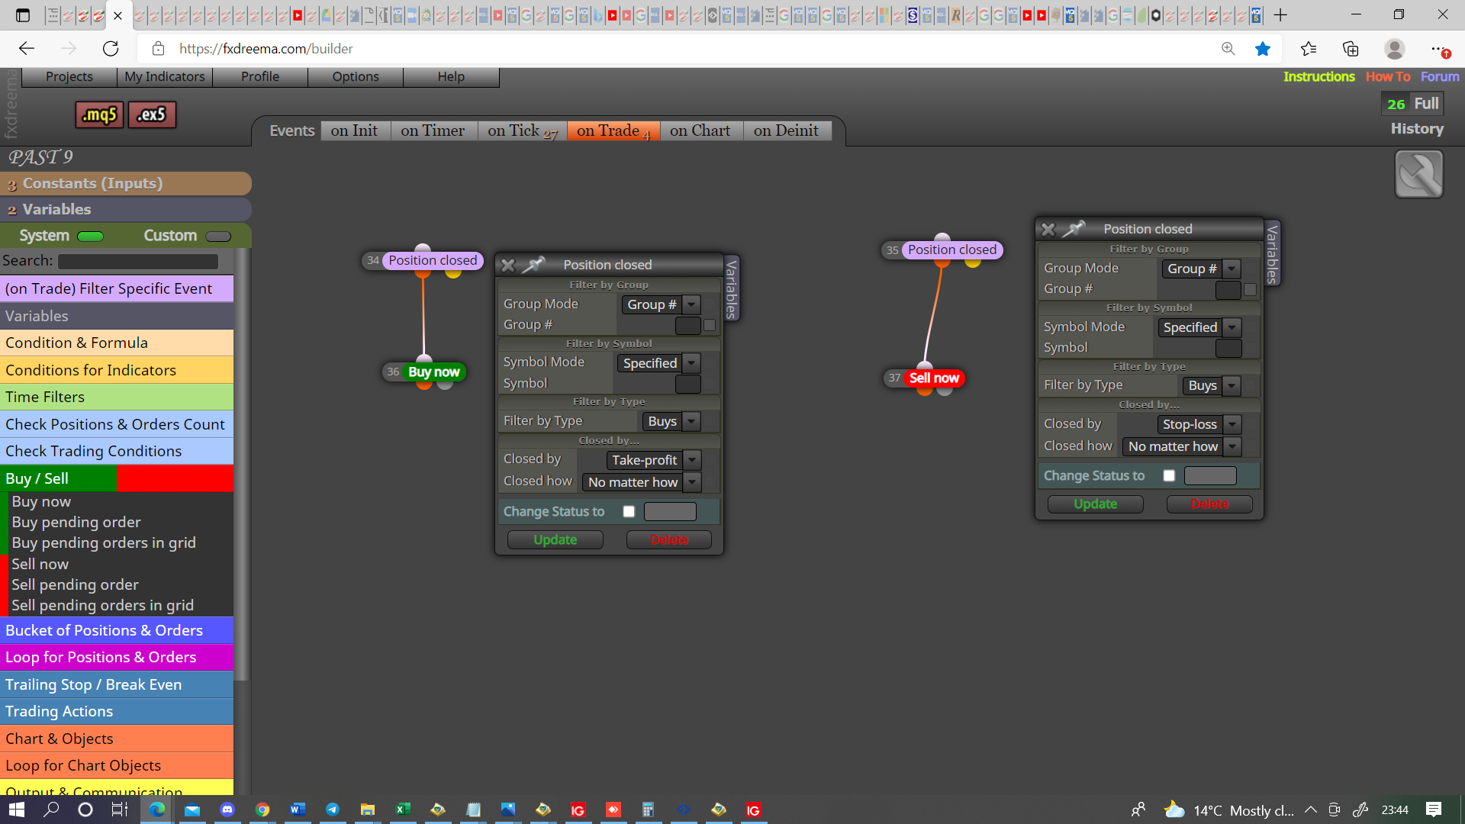Image resolution: width=1465 pixels, height=824 pixels.
Task: Open Windows taskbar search
Action: click(x=51, y=810)
